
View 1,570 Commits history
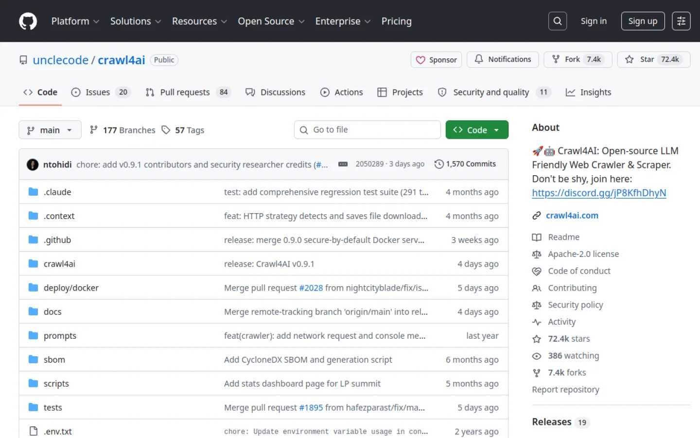465,164
